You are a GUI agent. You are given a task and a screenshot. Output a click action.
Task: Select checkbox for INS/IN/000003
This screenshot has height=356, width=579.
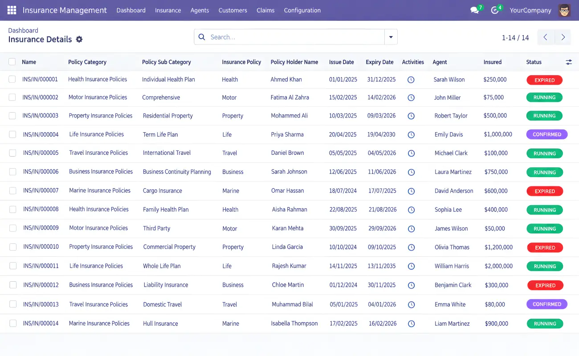coord(12,116)
